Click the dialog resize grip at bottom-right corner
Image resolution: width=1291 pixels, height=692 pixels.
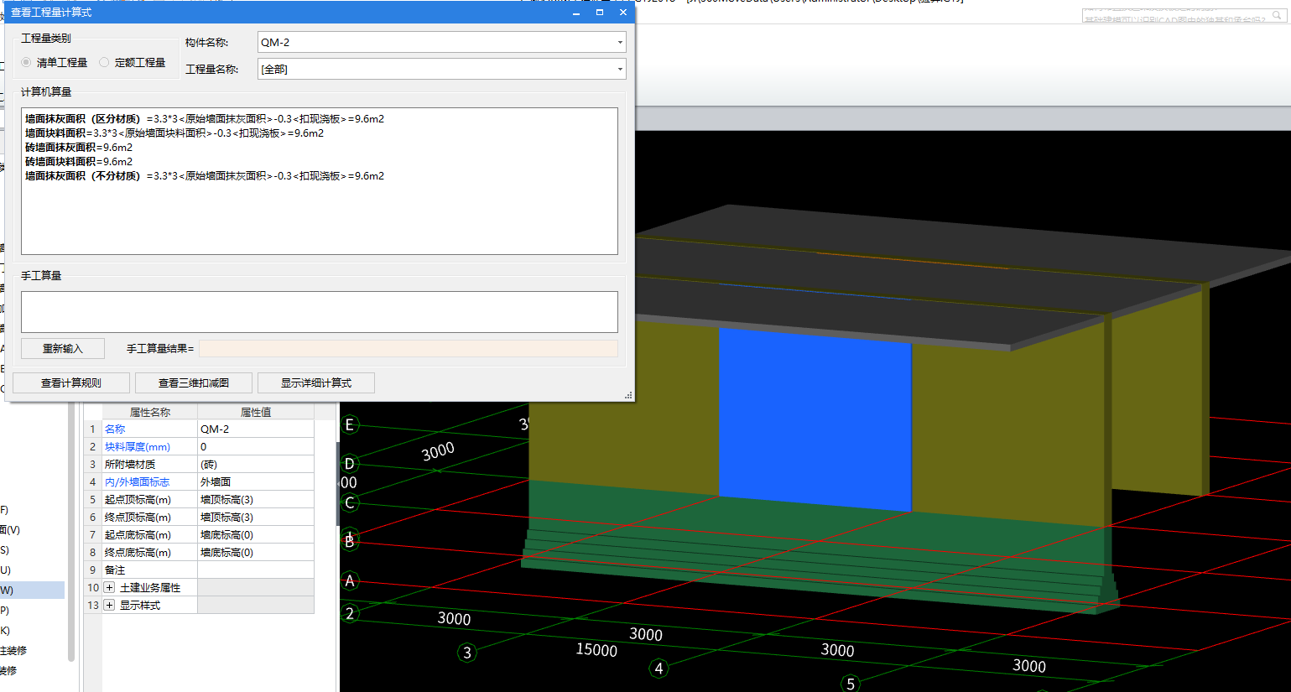628,395
